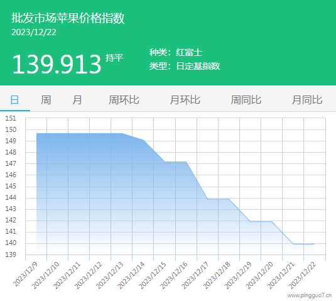Click the 2023/12/19 axis date label
336x301 pixels.
(x=238, y=275)
